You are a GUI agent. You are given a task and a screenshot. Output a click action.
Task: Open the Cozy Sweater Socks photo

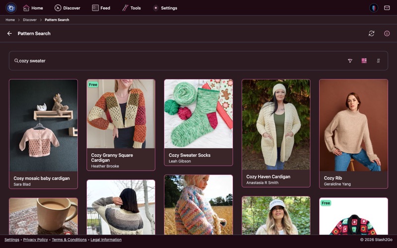[198, 114]
